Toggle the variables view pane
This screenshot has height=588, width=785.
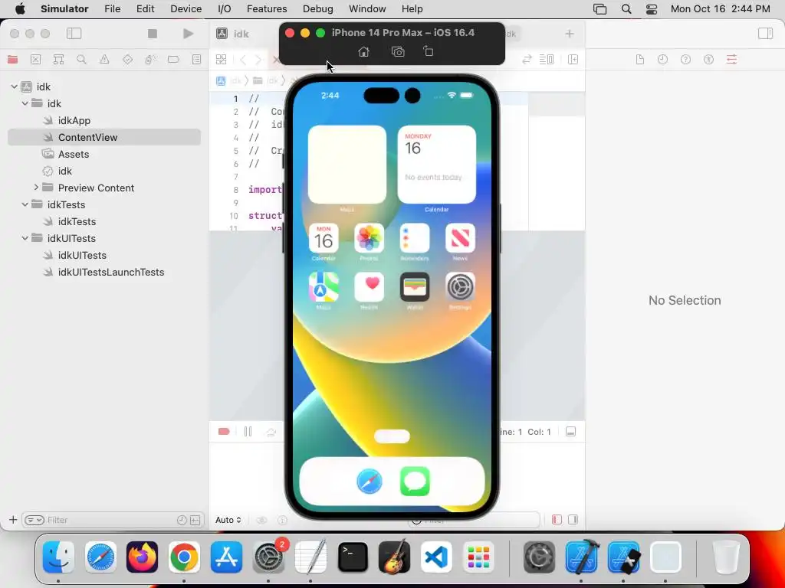(x=557, y=520)
